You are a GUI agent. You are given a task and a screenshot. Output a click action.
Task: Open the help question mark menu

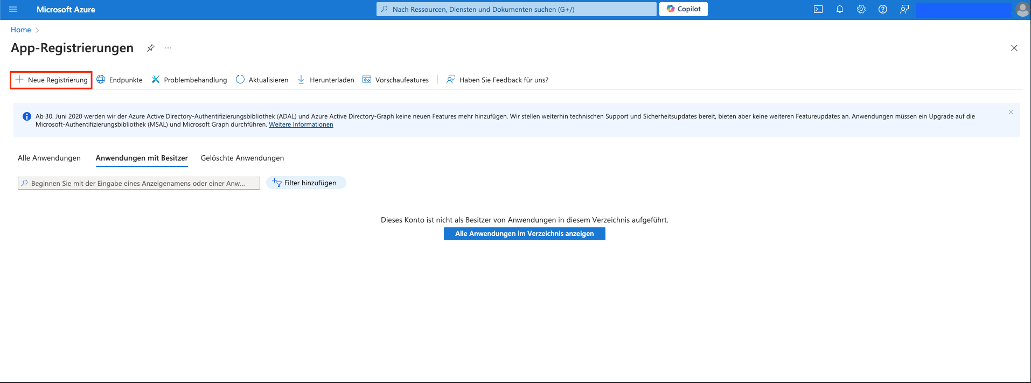click(x=882, y=9)
